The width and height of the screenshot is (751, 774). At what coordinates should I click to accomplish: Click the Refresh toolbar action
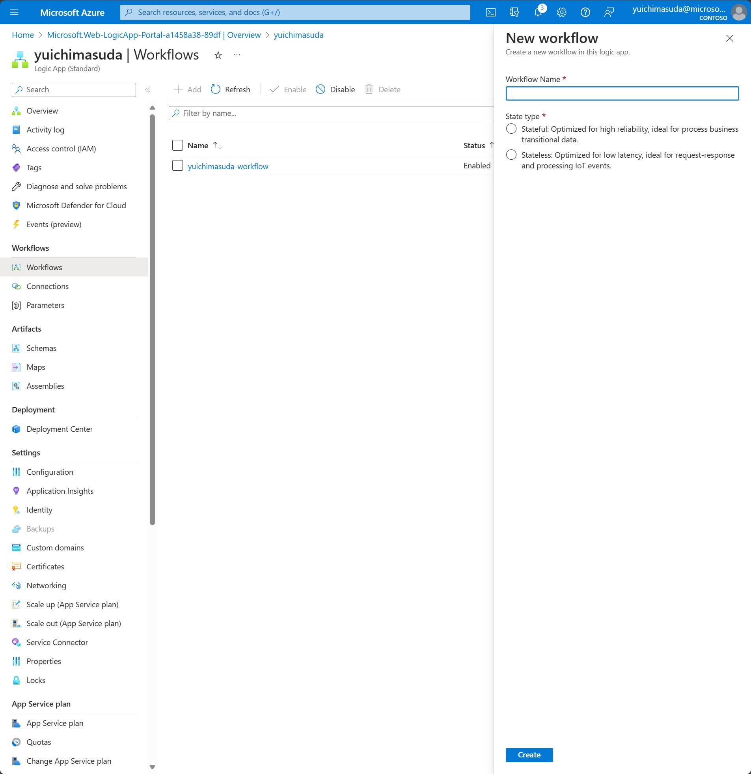[231, 89]
